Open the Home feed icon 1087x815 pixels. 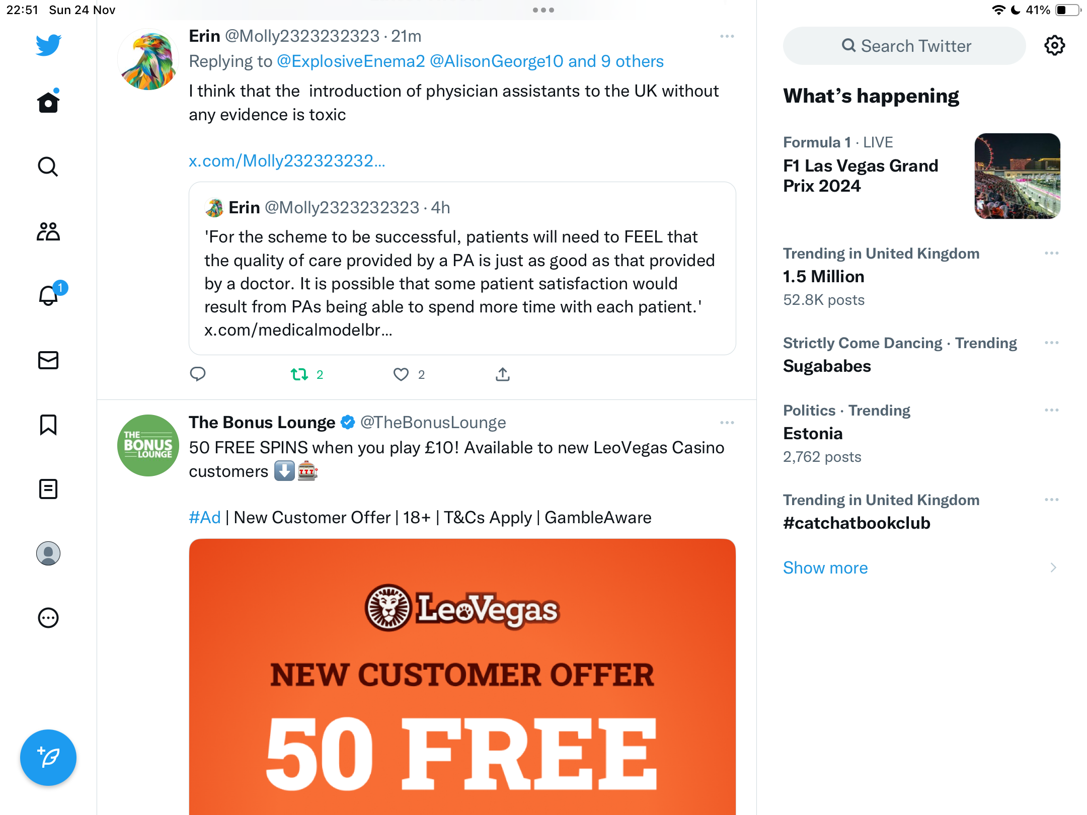[x=48, y=102]
